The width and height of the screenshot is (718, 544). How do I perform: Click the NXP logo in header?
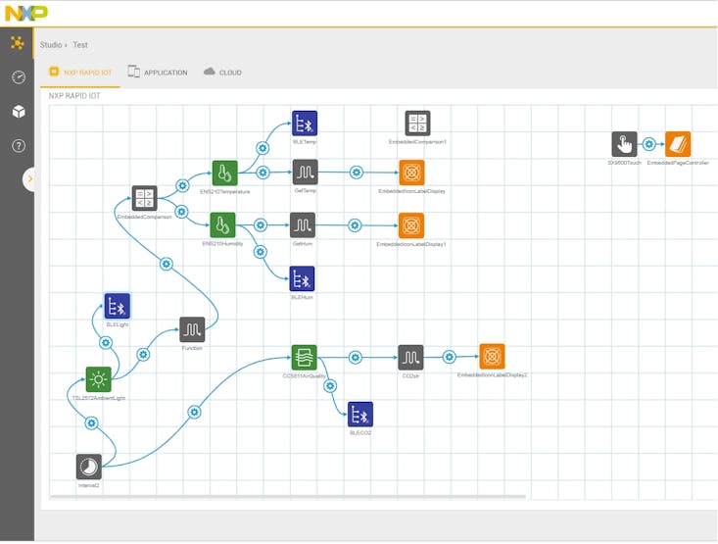coord(26,14)
